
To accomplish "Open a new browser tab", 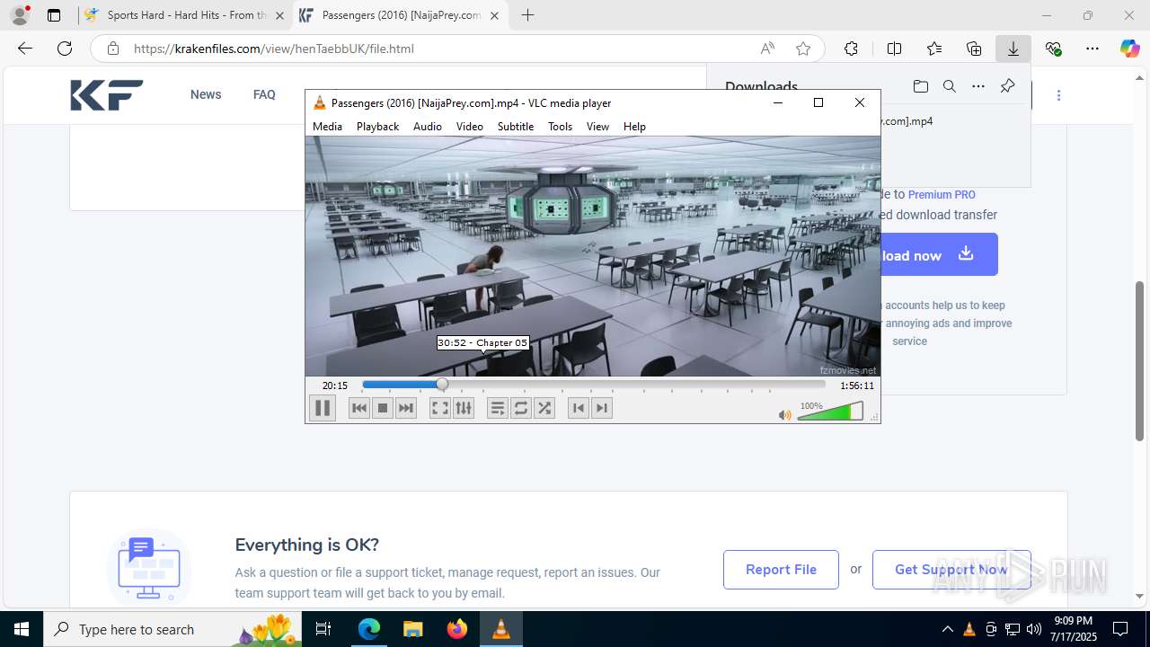I will coord(527,15).
